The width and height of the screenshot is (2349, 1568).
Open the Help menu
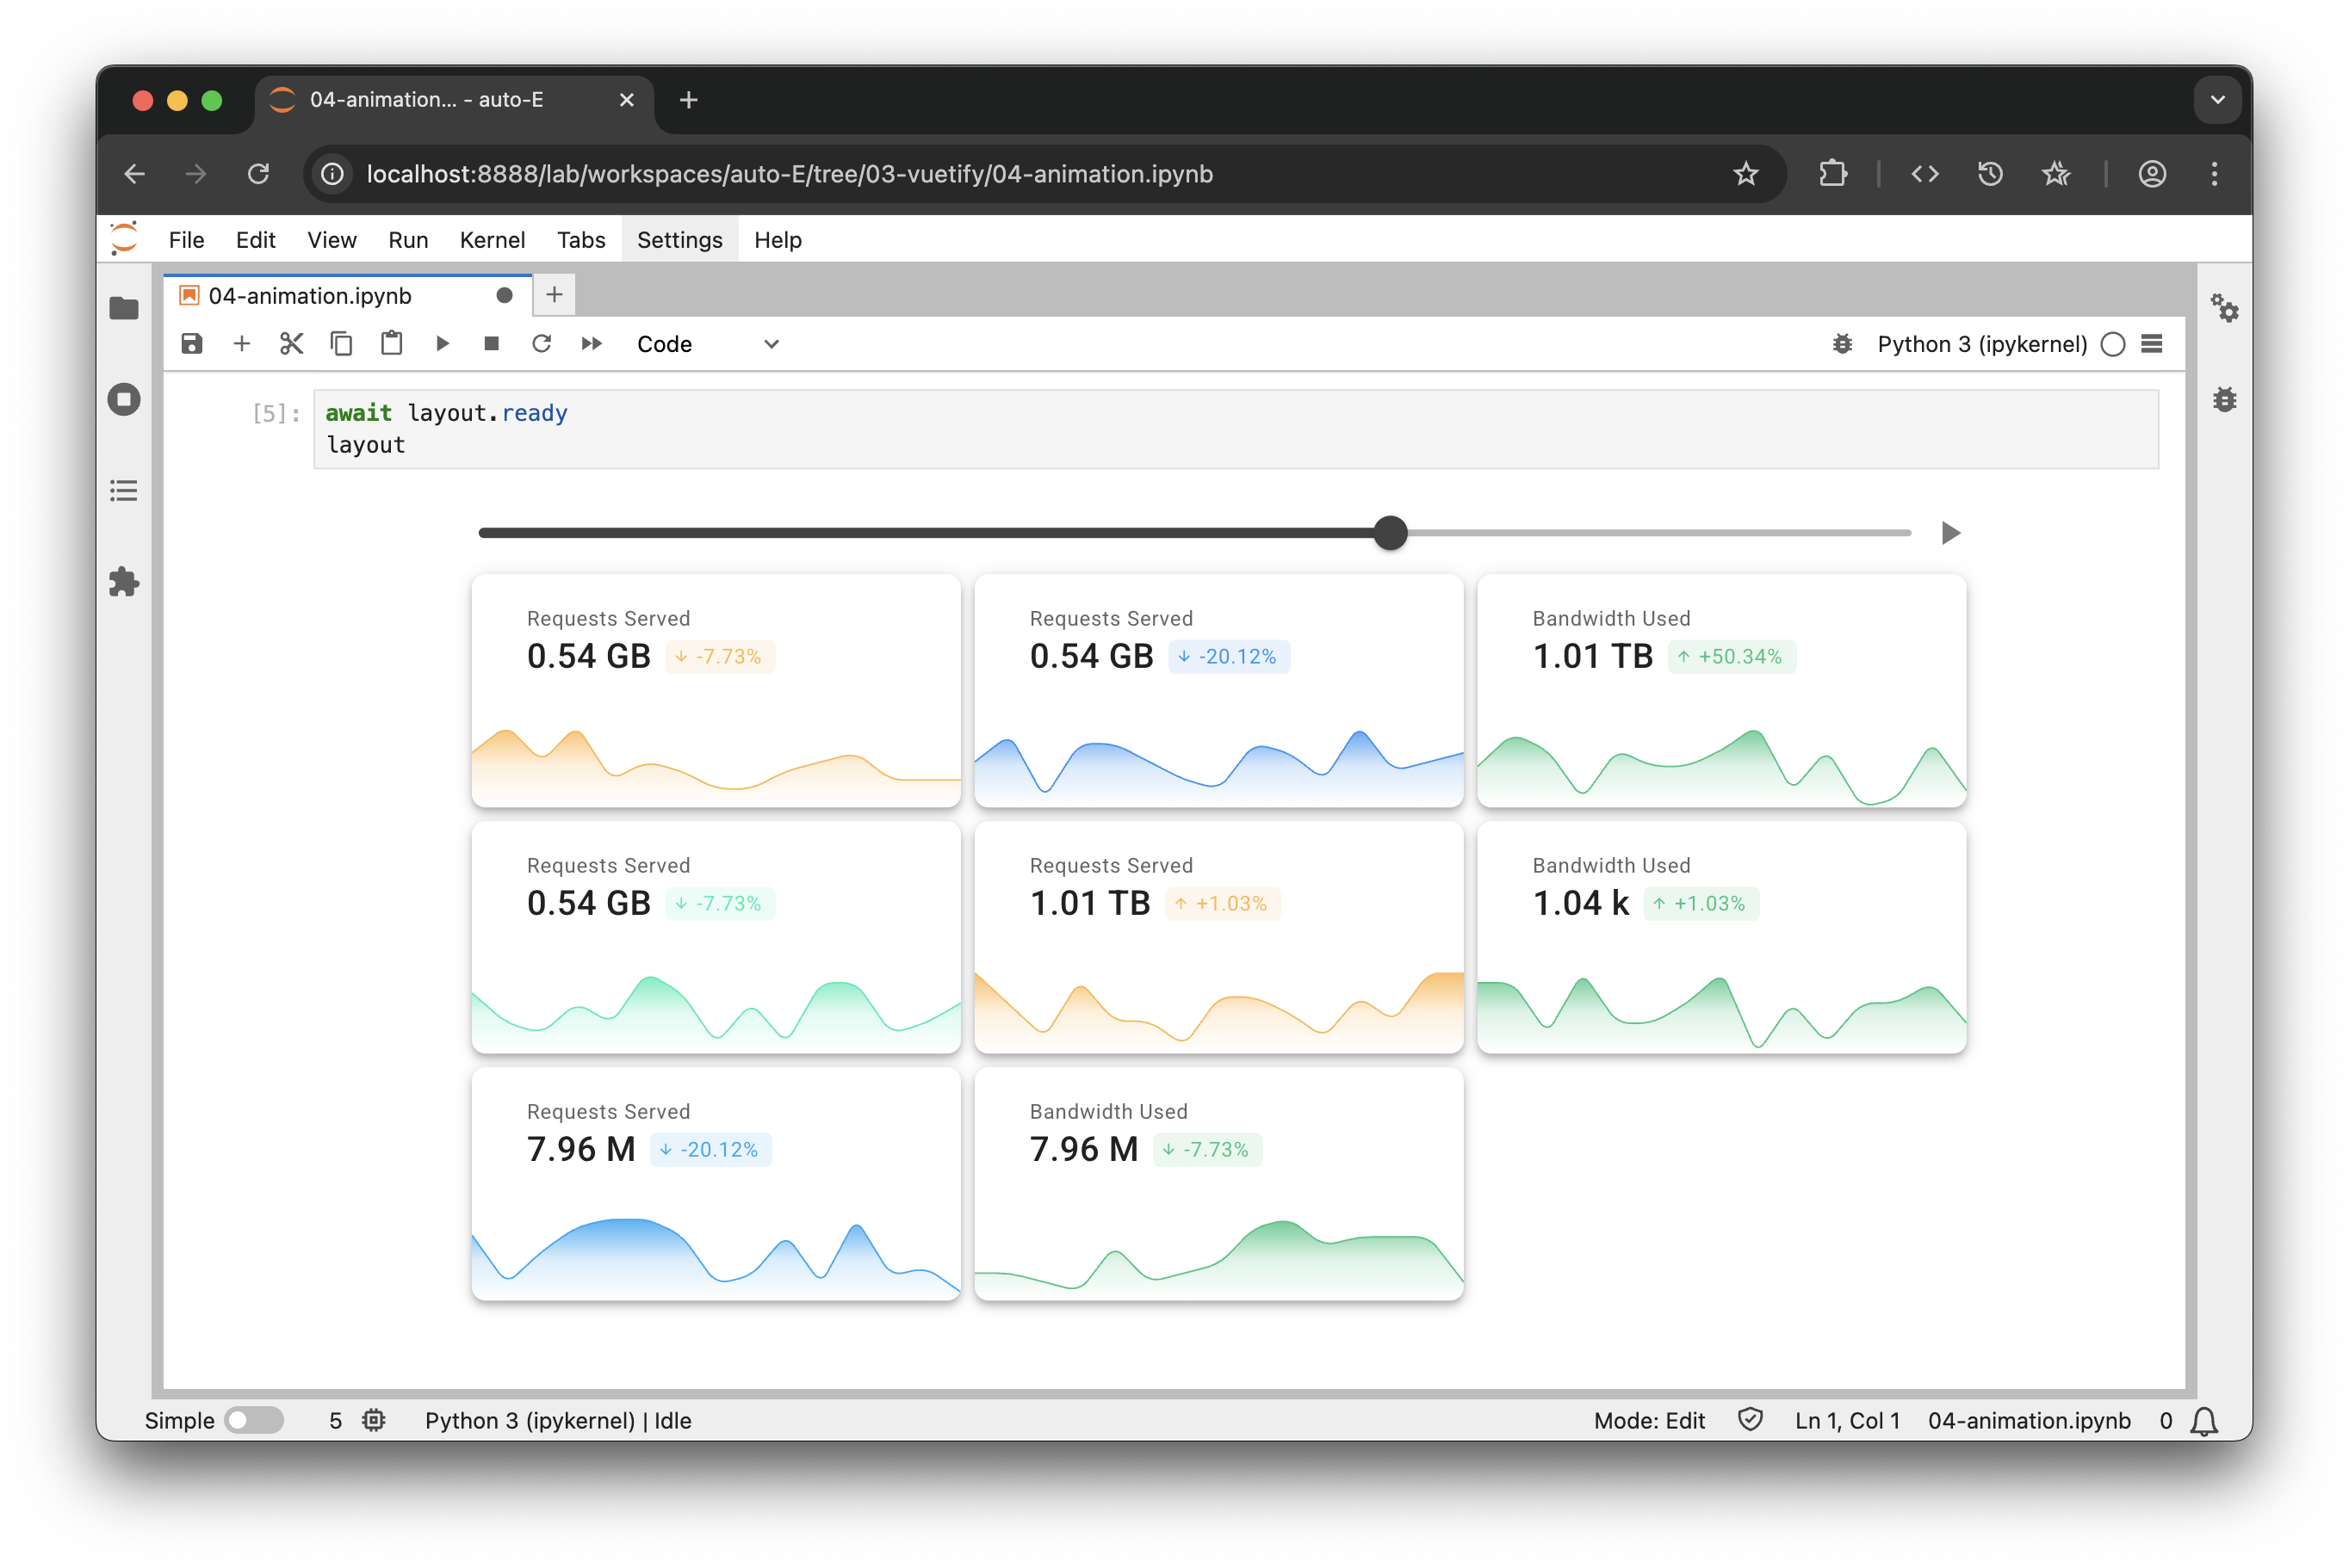point(778,240)
